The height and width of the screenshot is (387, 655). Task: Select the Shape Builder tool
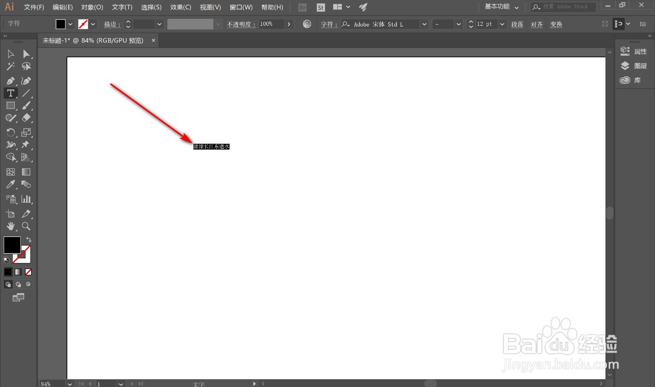[x=11, y=157]
